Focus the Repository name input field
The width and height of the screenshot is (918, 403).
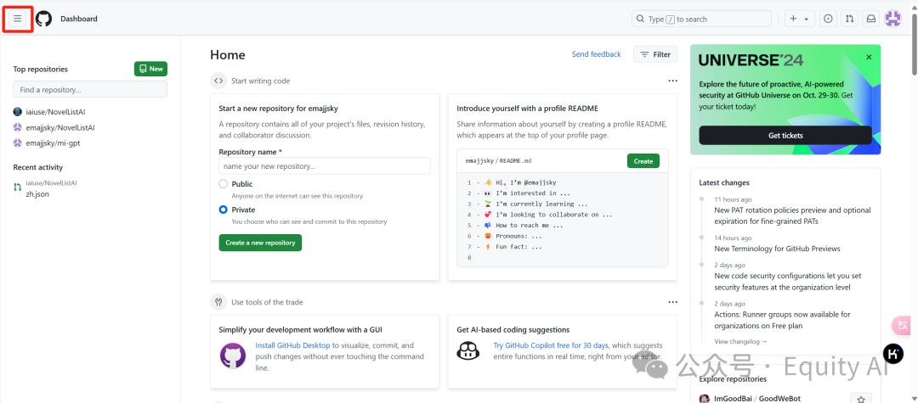click(324, 166)
